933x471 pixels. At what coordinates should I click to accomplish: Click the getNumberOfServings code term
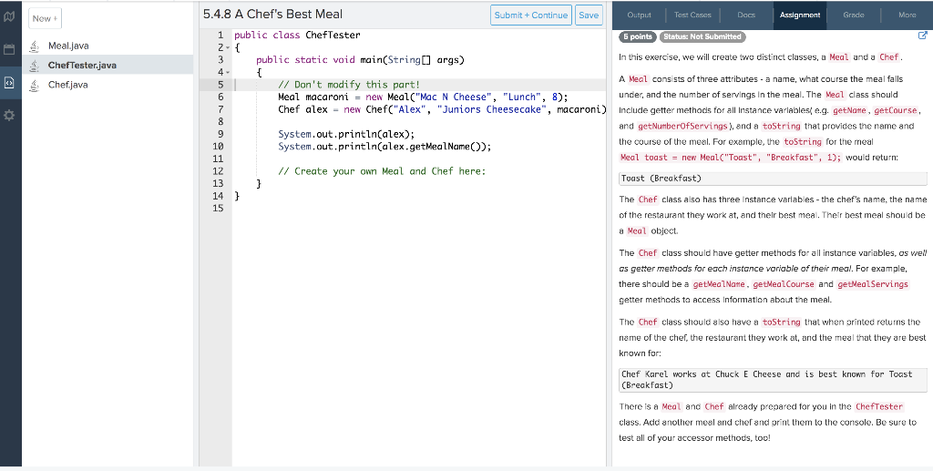682,126
